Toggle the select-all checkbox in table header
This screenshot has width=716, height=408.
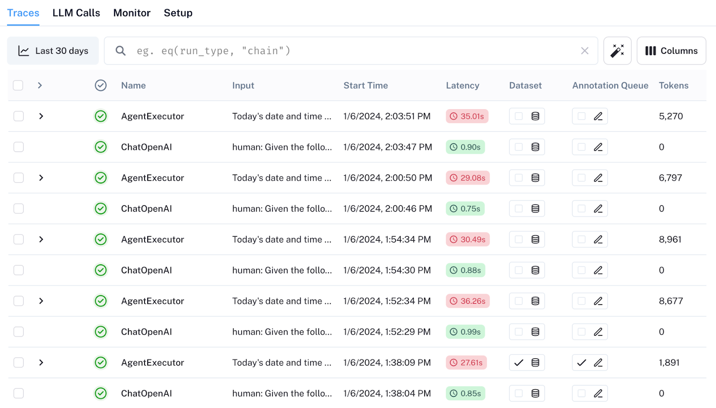tap(18, 85)
